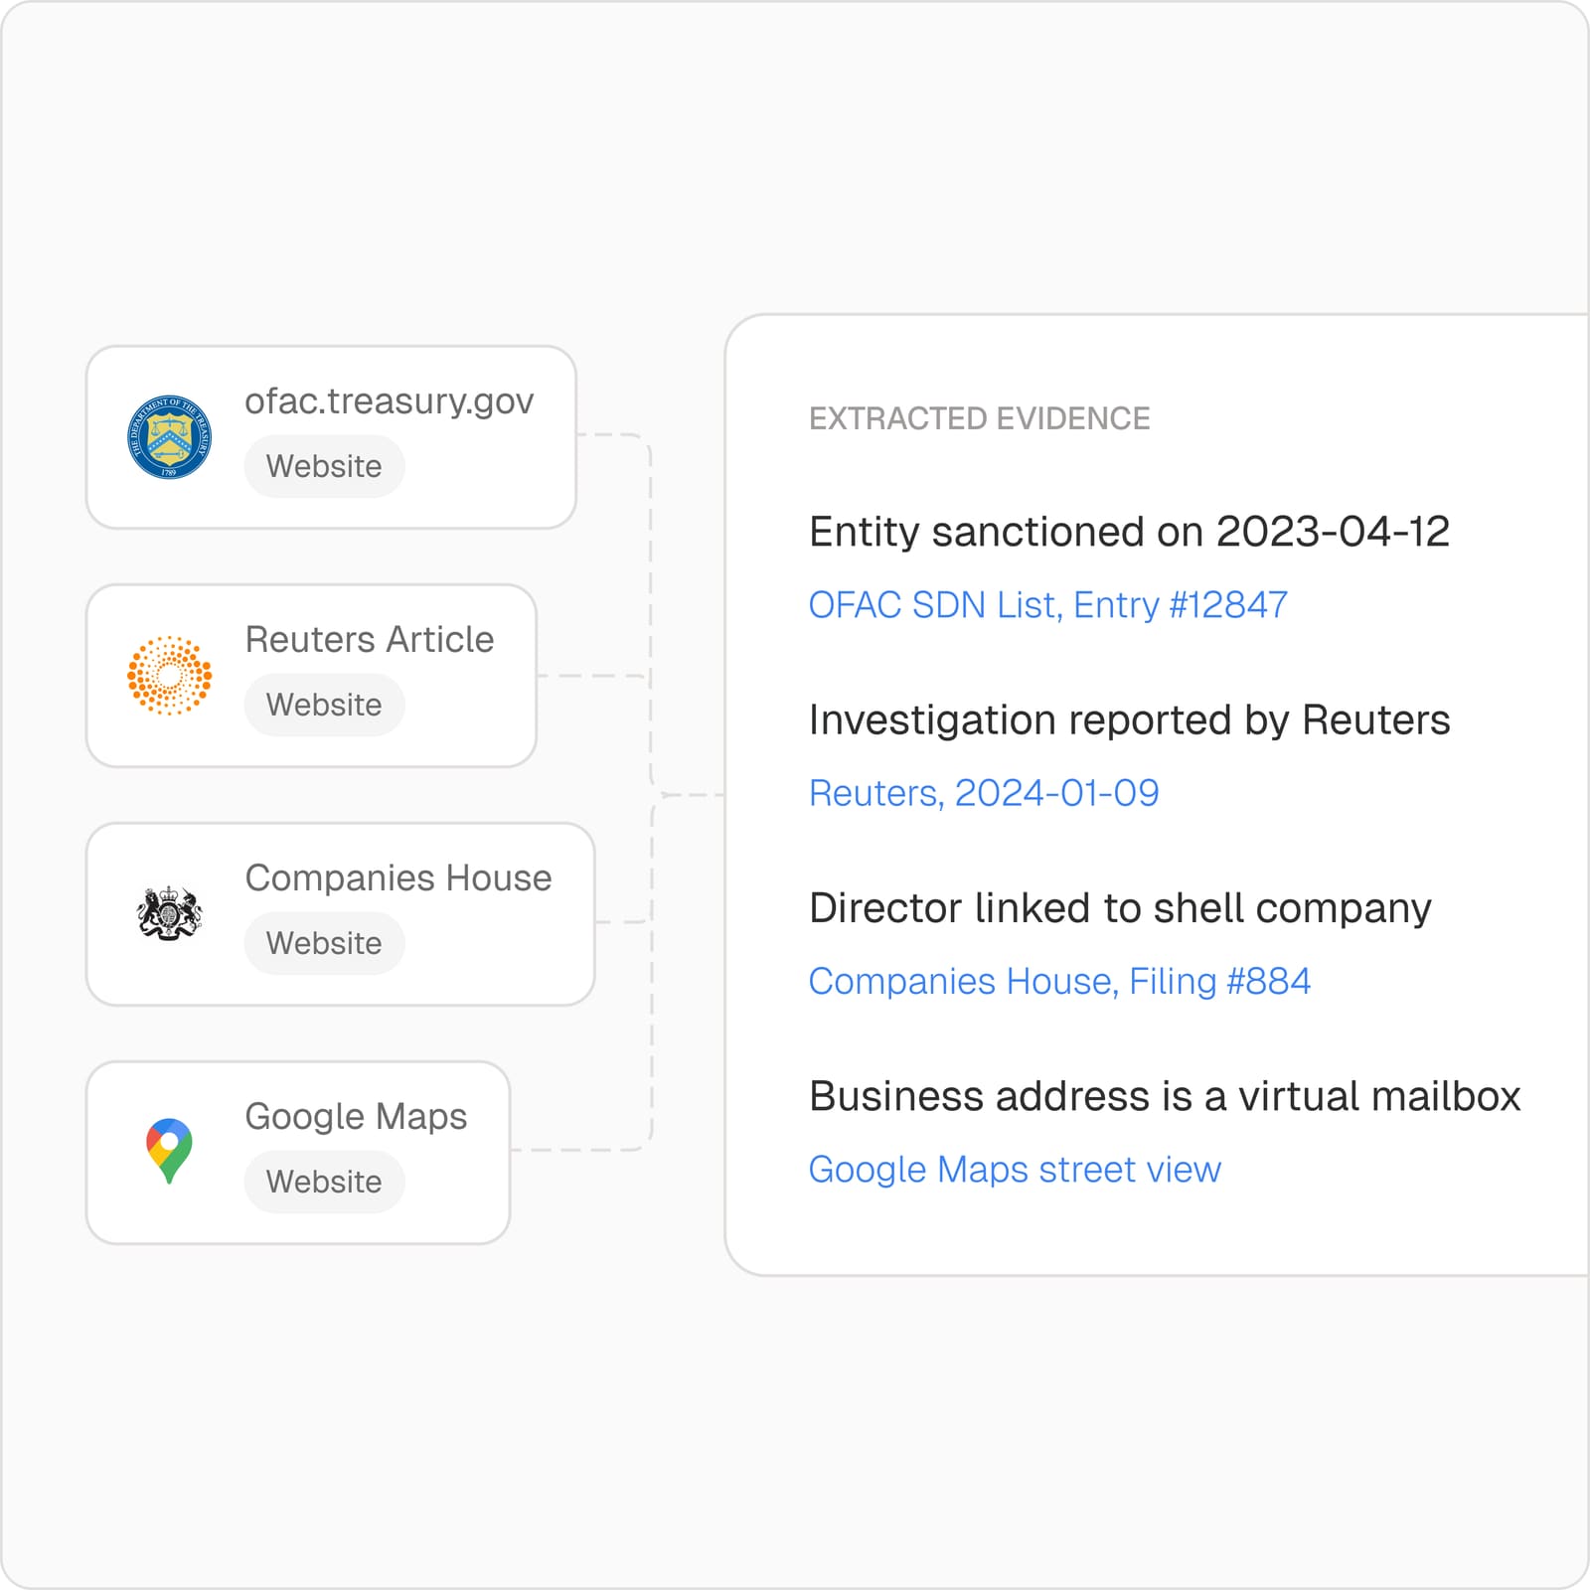
Task: Open the Google Maps street view link
Action: pos(1014,1170)
